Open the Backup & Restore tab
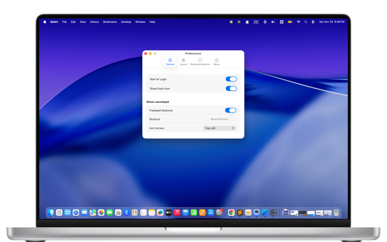The width and height of the screenshot is (387, 242). tap(200, 62)
